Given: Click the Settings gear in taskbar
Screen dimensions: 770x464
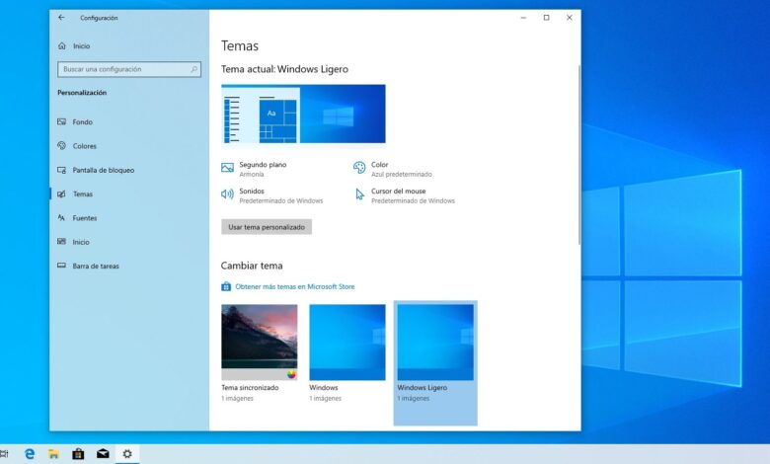Looking at the screenshot, I should (127, 454).
